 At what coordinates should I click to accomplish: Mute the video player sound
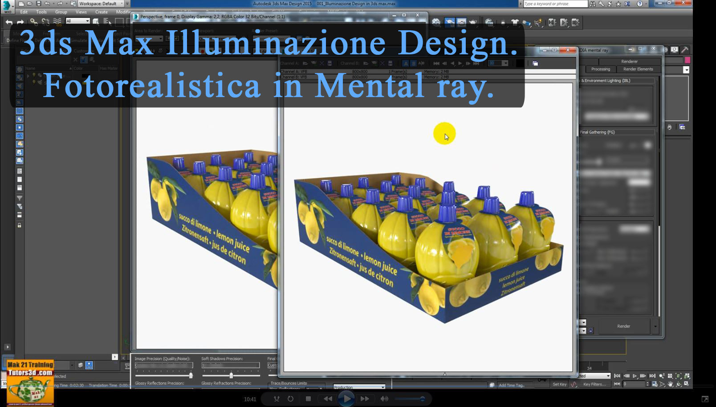coord(384,399)
